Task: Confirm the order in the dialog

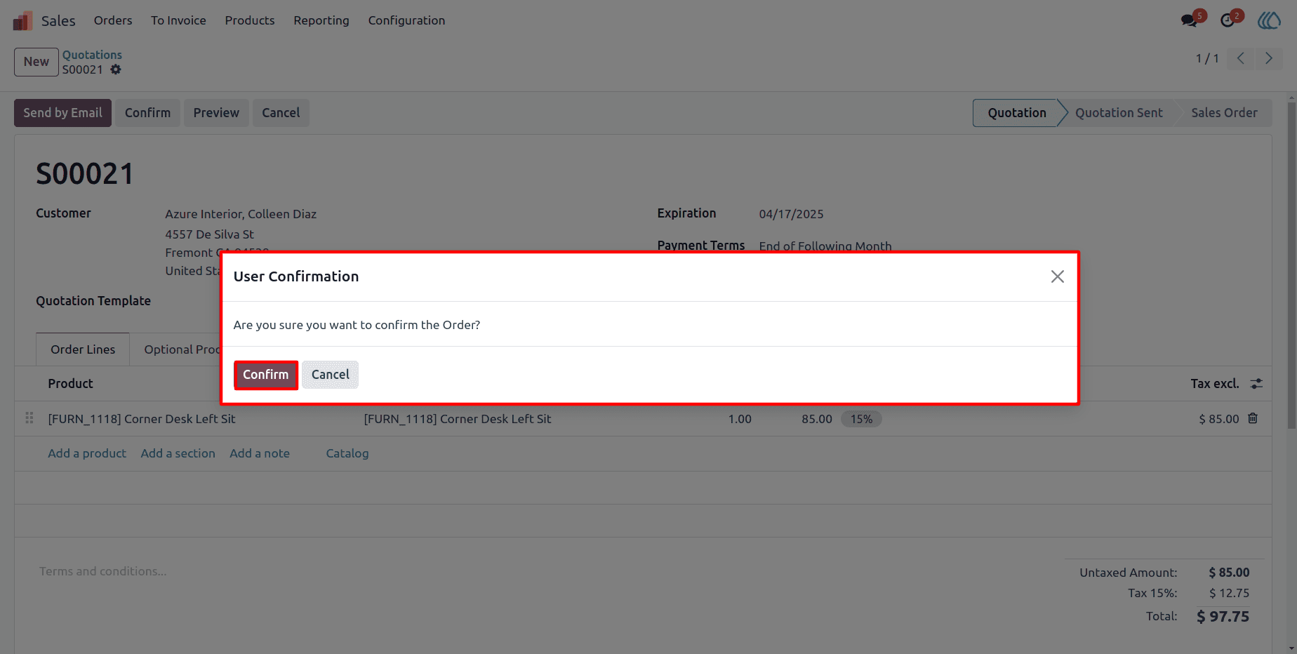Action: point(266,375)
